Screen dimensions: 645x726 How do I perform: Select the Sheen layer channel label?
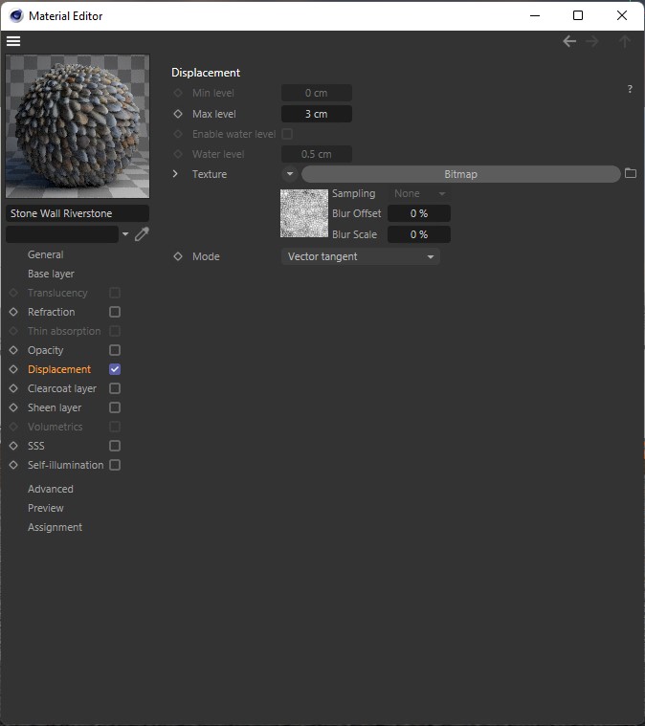coord(55,407)
